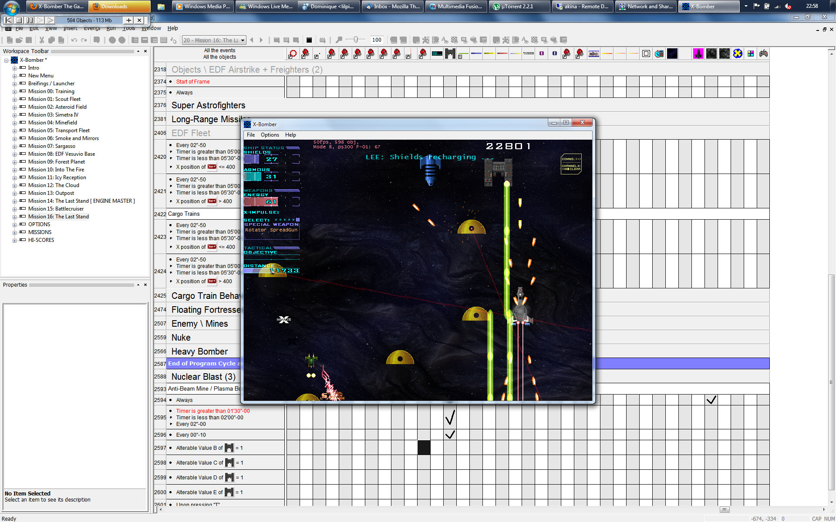Expand Mission 04: Minefield node
Screen dimensions: 836x522
click(14, 123)
